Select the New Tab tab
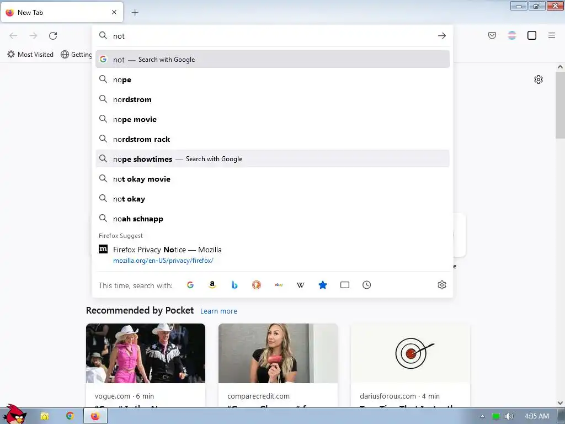 (x=62, y=12)
